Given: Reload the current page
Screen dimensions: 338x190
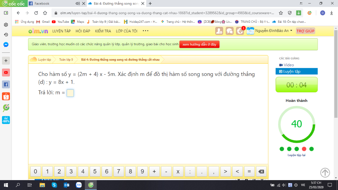Looking at the screenshot, I should [36, 13].
